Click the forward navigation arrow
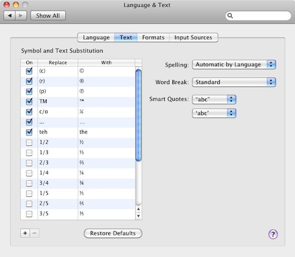295x257 pixels. [22, 16]
